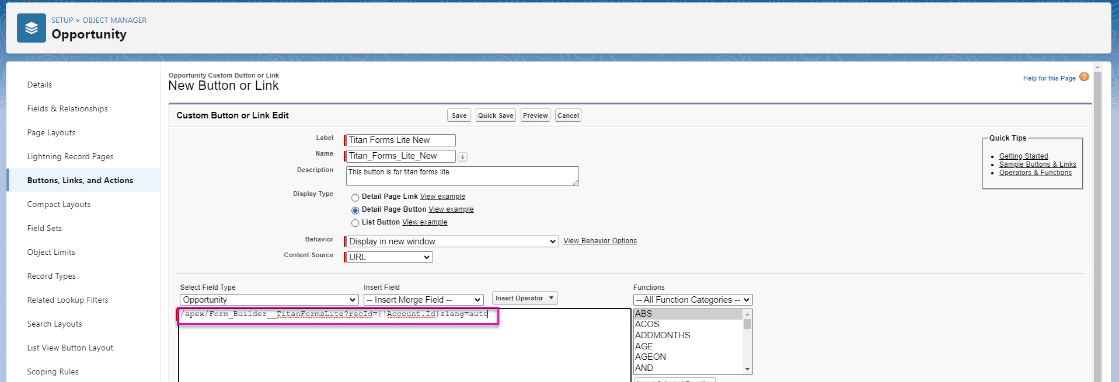This screenshot has width=1119, height=382.
Task: Click into the Label text field
Action: (400, 140)
